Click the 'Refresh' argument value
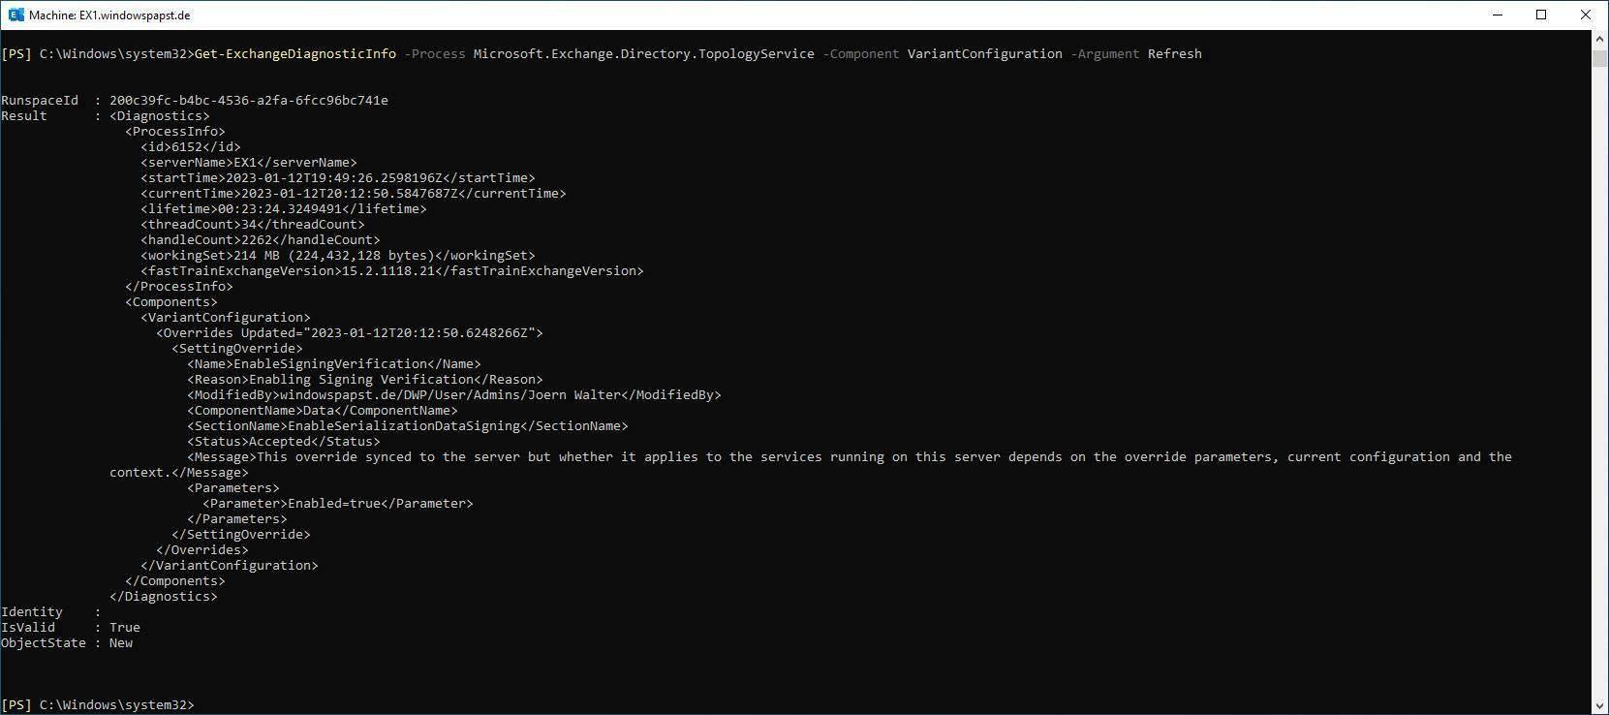The width and height of the screenshot is (1609, 715). (x=1174, y=54)
